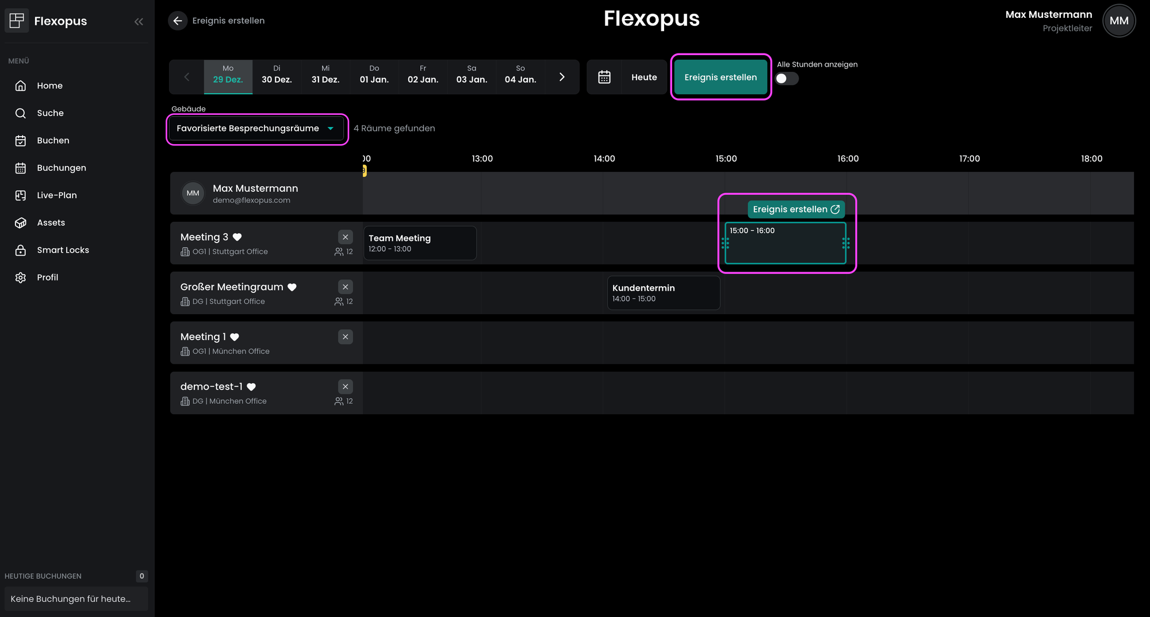Viewport: 1150px width, 617px height.
Task: Jump to today with Heute button
Action: [644, 77]
